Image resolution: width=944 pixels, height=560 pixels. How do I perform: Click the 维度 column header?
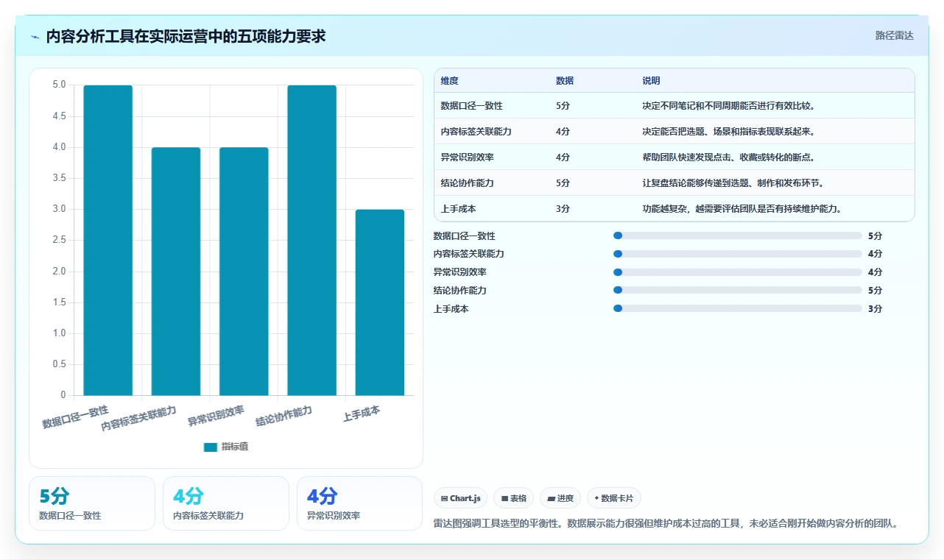point(449,81)
